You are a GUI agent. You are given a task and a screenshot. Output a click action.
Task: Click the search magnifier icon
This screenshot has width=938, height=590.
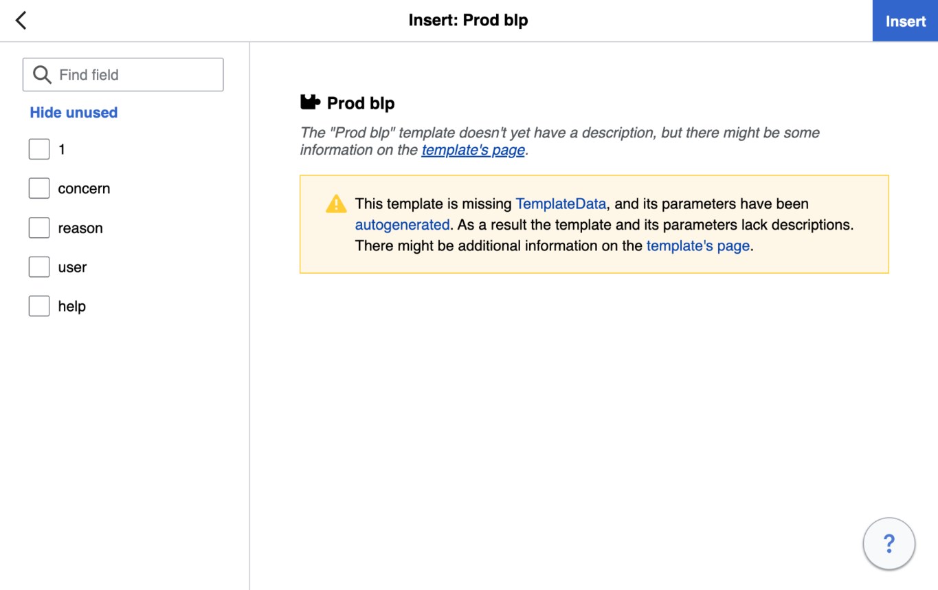pos(42,75)
